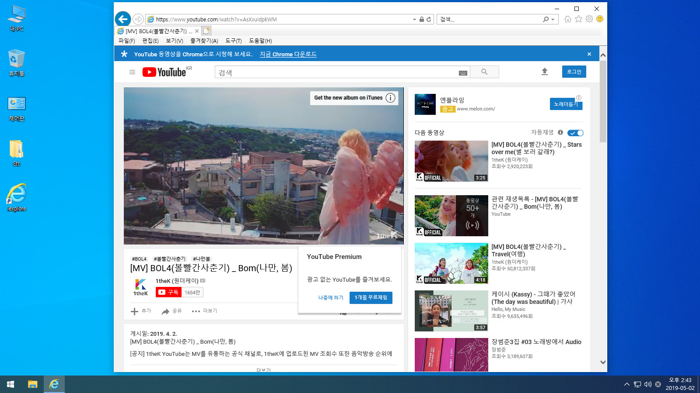
Task: Open the 도구(T) menu
Action: tap(234, 41)
